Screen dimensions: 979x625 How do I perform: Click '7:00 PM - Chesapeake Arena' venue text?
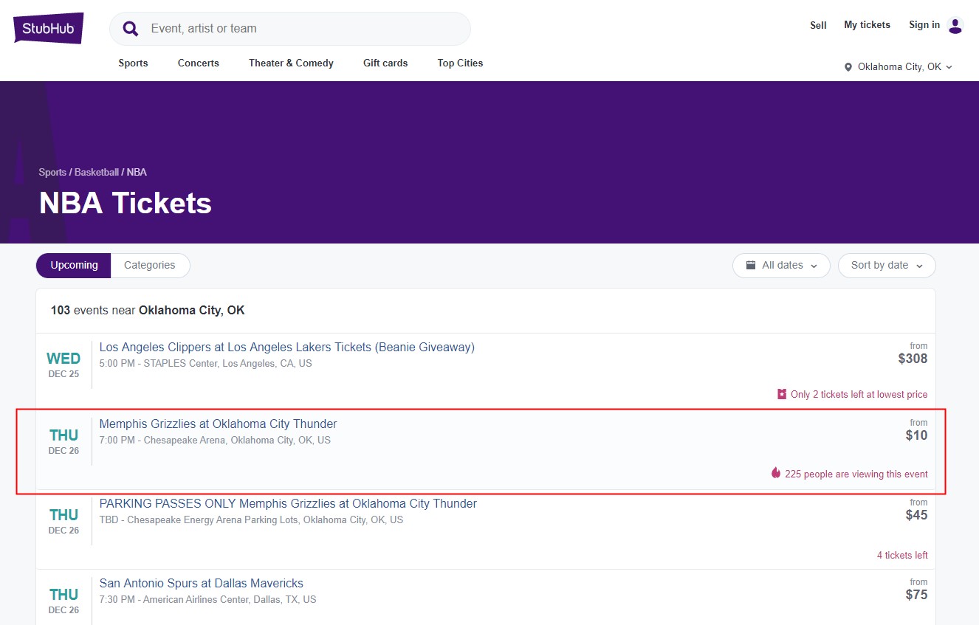[215, 441]
